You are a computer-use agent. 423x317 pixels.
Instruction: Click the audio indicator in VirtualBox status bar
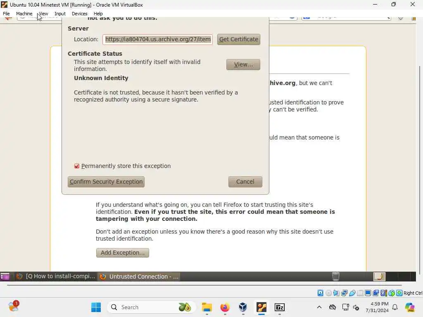336,293
